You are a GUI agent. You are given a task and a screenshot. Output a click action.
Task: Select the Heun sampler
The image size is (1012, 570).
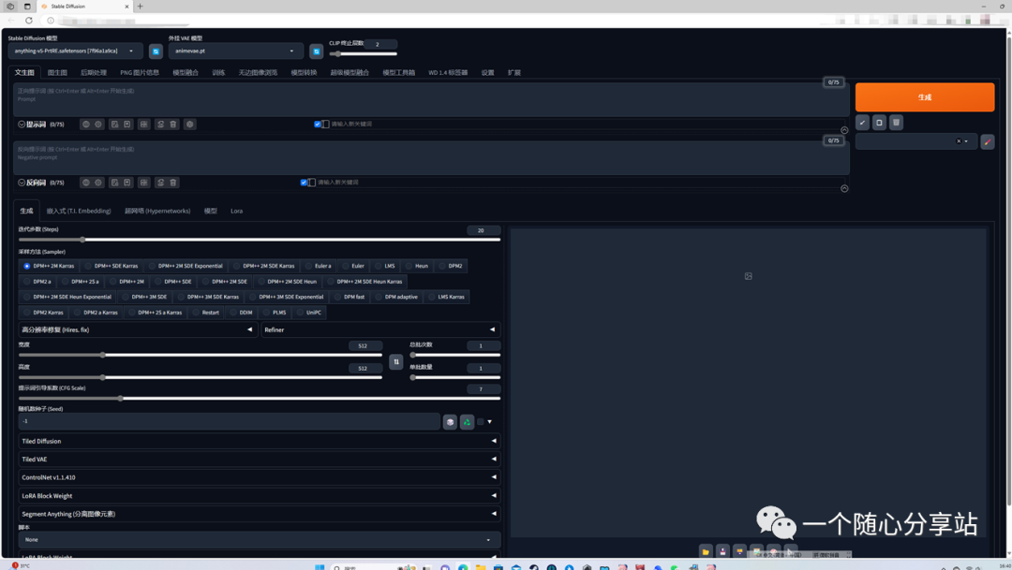tap(417, 266)
